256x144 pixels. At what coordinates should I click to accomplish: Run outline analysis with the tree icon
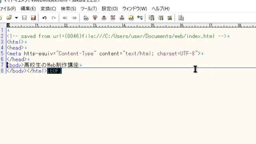point(140,18)
